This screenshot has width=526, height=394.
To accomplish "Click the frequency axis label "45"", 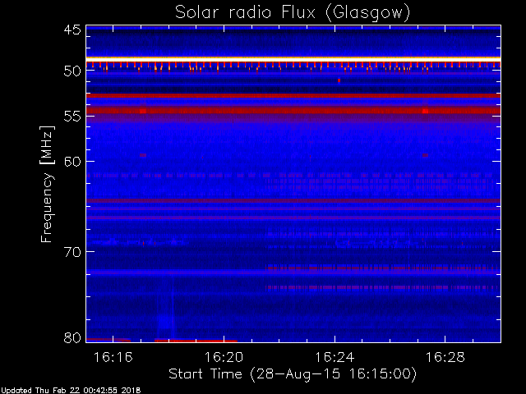I will [72, 30].
